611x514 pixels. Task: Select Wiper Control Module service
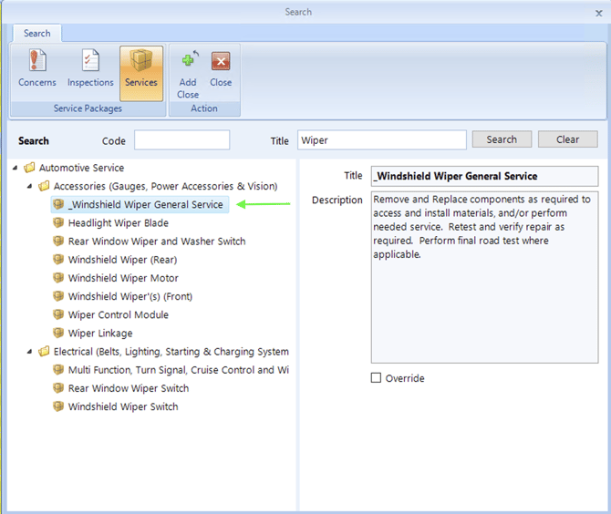tap(119, 314)
